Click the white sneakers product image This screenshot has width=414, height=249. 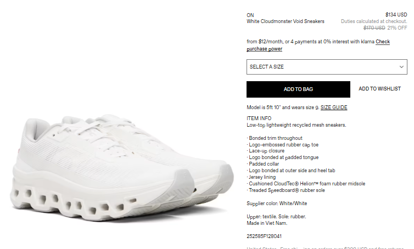coord(121,166)
